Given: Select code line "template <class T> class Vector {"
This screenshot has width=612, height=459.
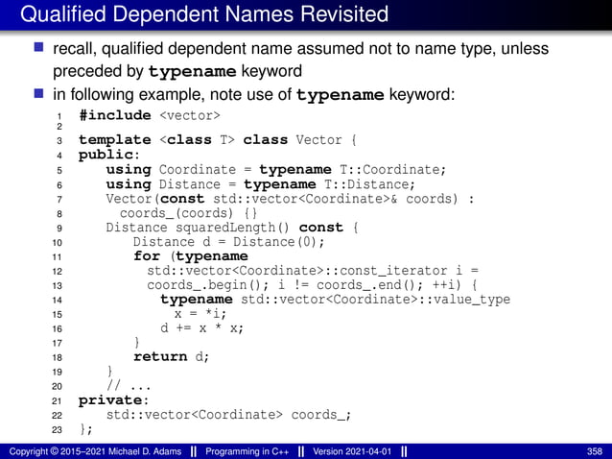Looking at the screenshot, I should coord(218,140).
